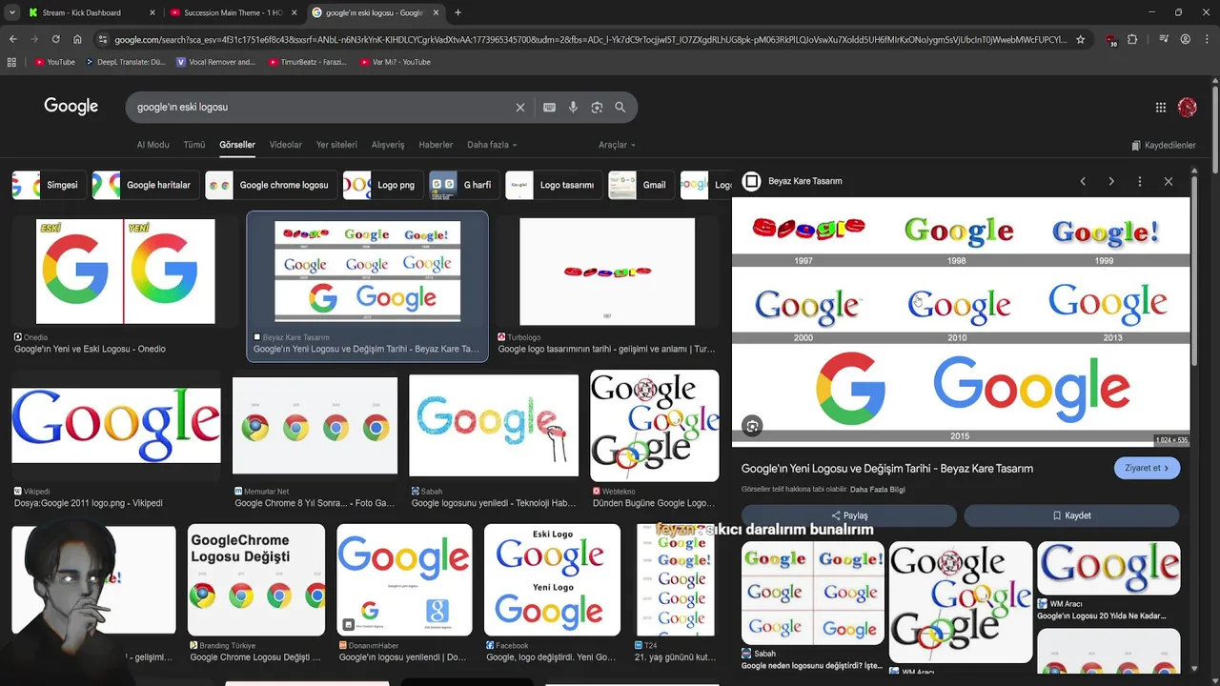Click Paylaş share button
This screenshot has width=1220, height=686.
point(849,515)
